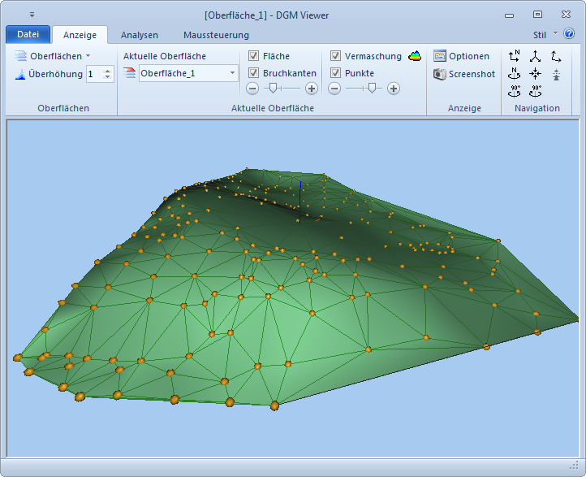Click the rotate-to-north circular arrow icon
The height and width of the screenshot is (477, 586).
(514, 74)
